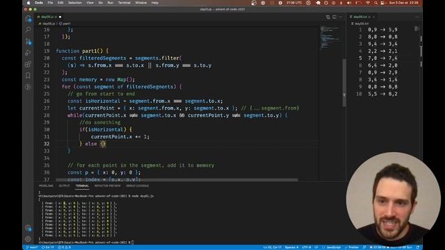Open More Actions menu of left editor
445x250 pixels.
(341, 17)
